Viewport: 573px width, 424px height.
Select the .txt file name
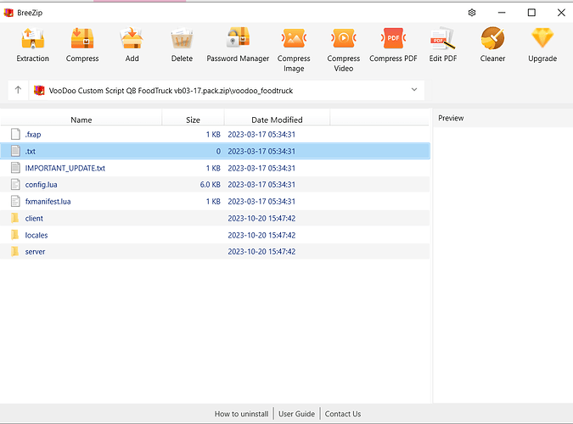tap(31, 151)
